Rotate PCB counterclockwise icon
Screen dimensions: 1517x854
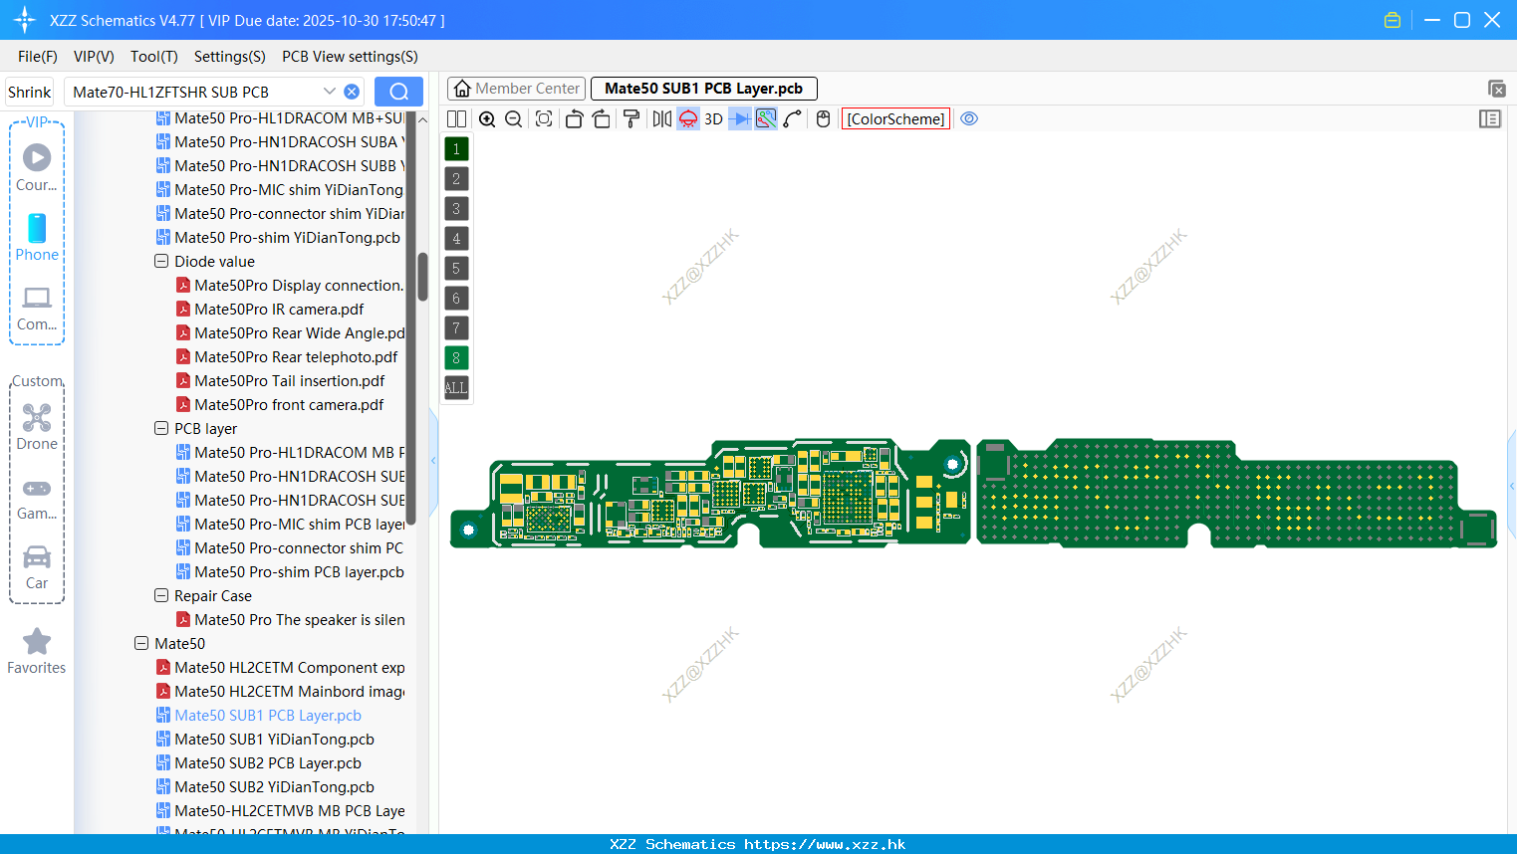click(x=574, y=119)
